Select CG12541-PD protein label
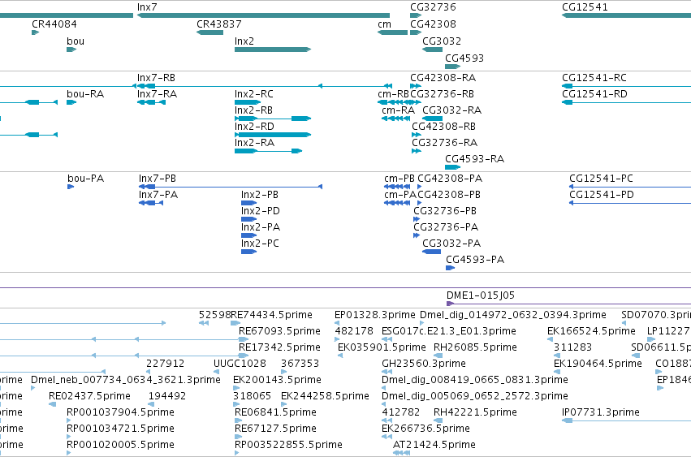The width and height of the screenshot is (691, 457). click(x=602, y=195)
